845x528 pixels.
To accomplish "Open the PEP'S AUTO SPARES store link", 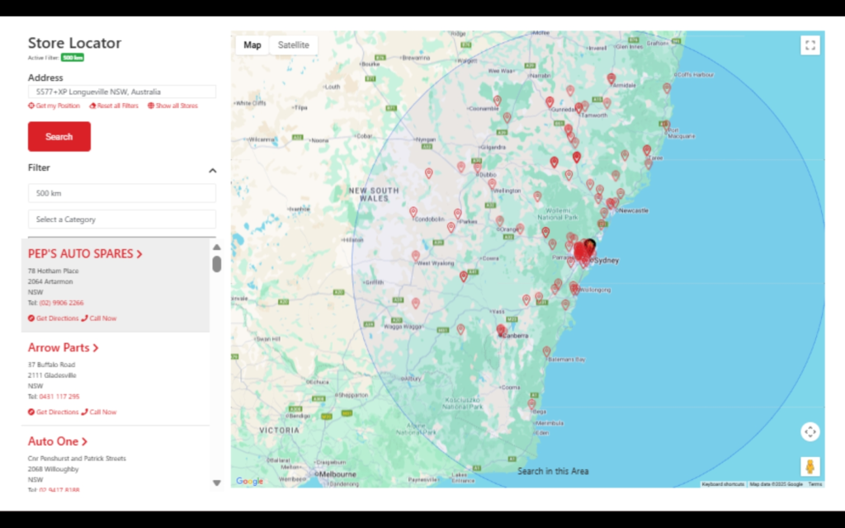I will [83, 253].
